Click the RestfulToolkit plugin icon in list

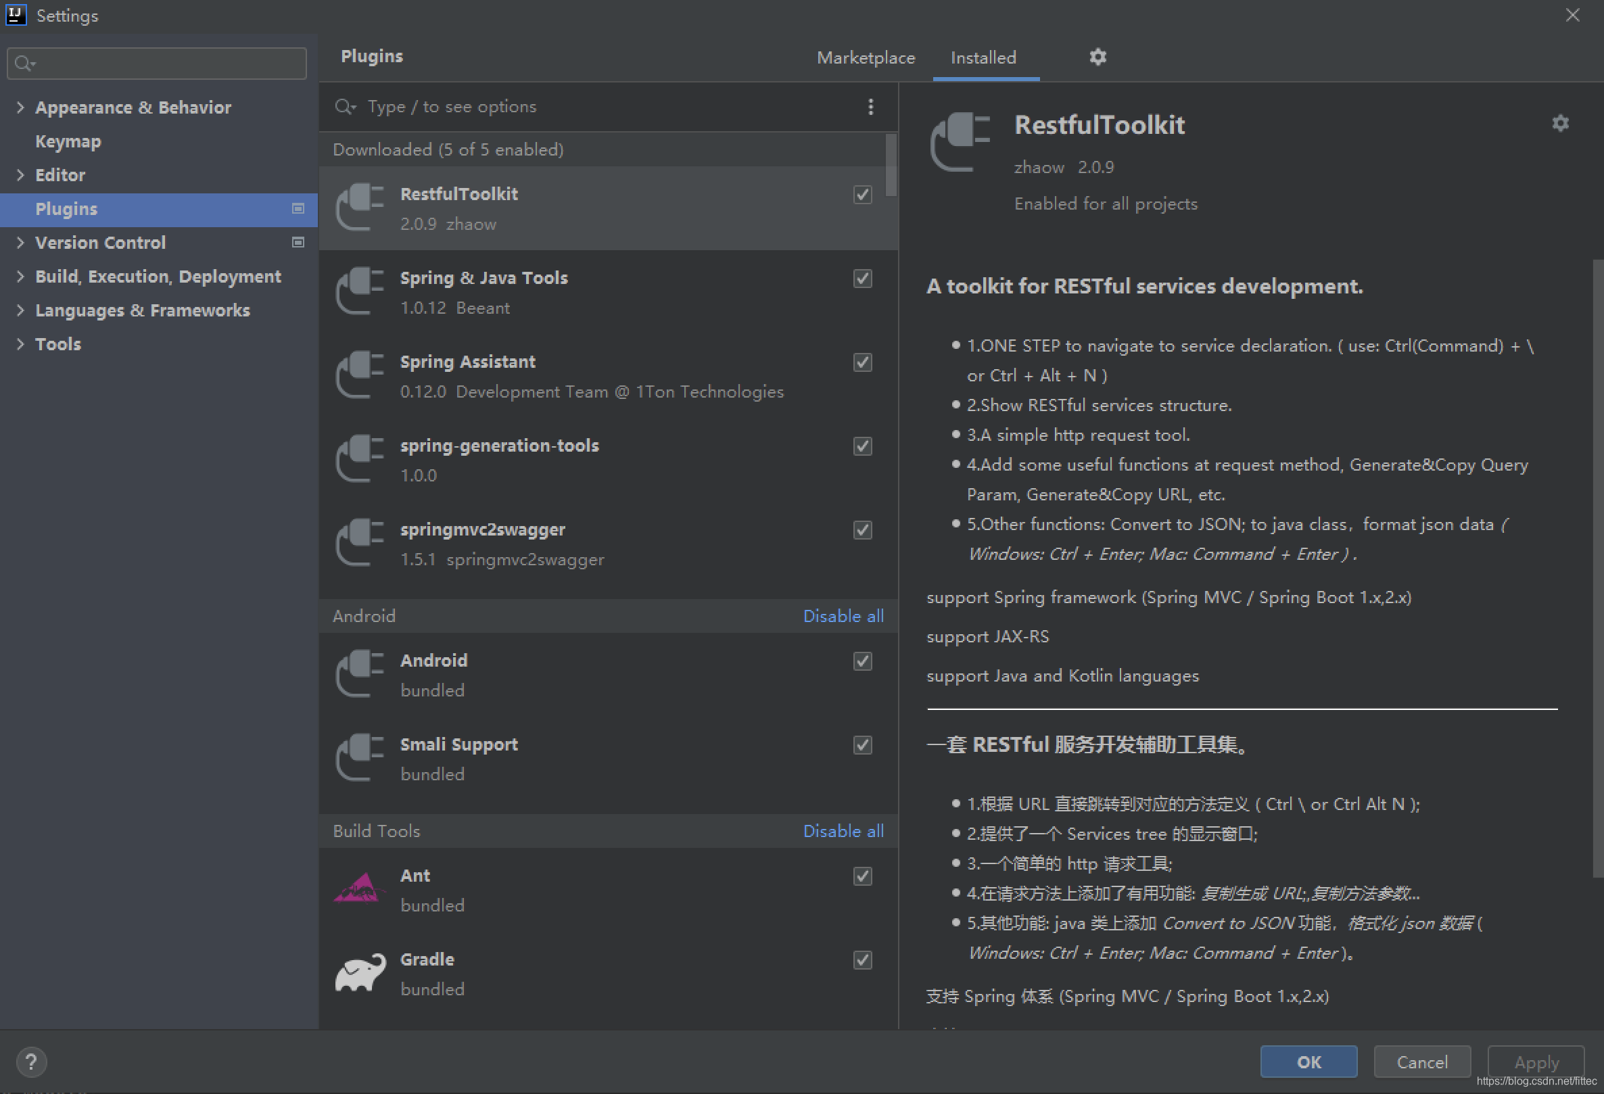click(359, 208)
